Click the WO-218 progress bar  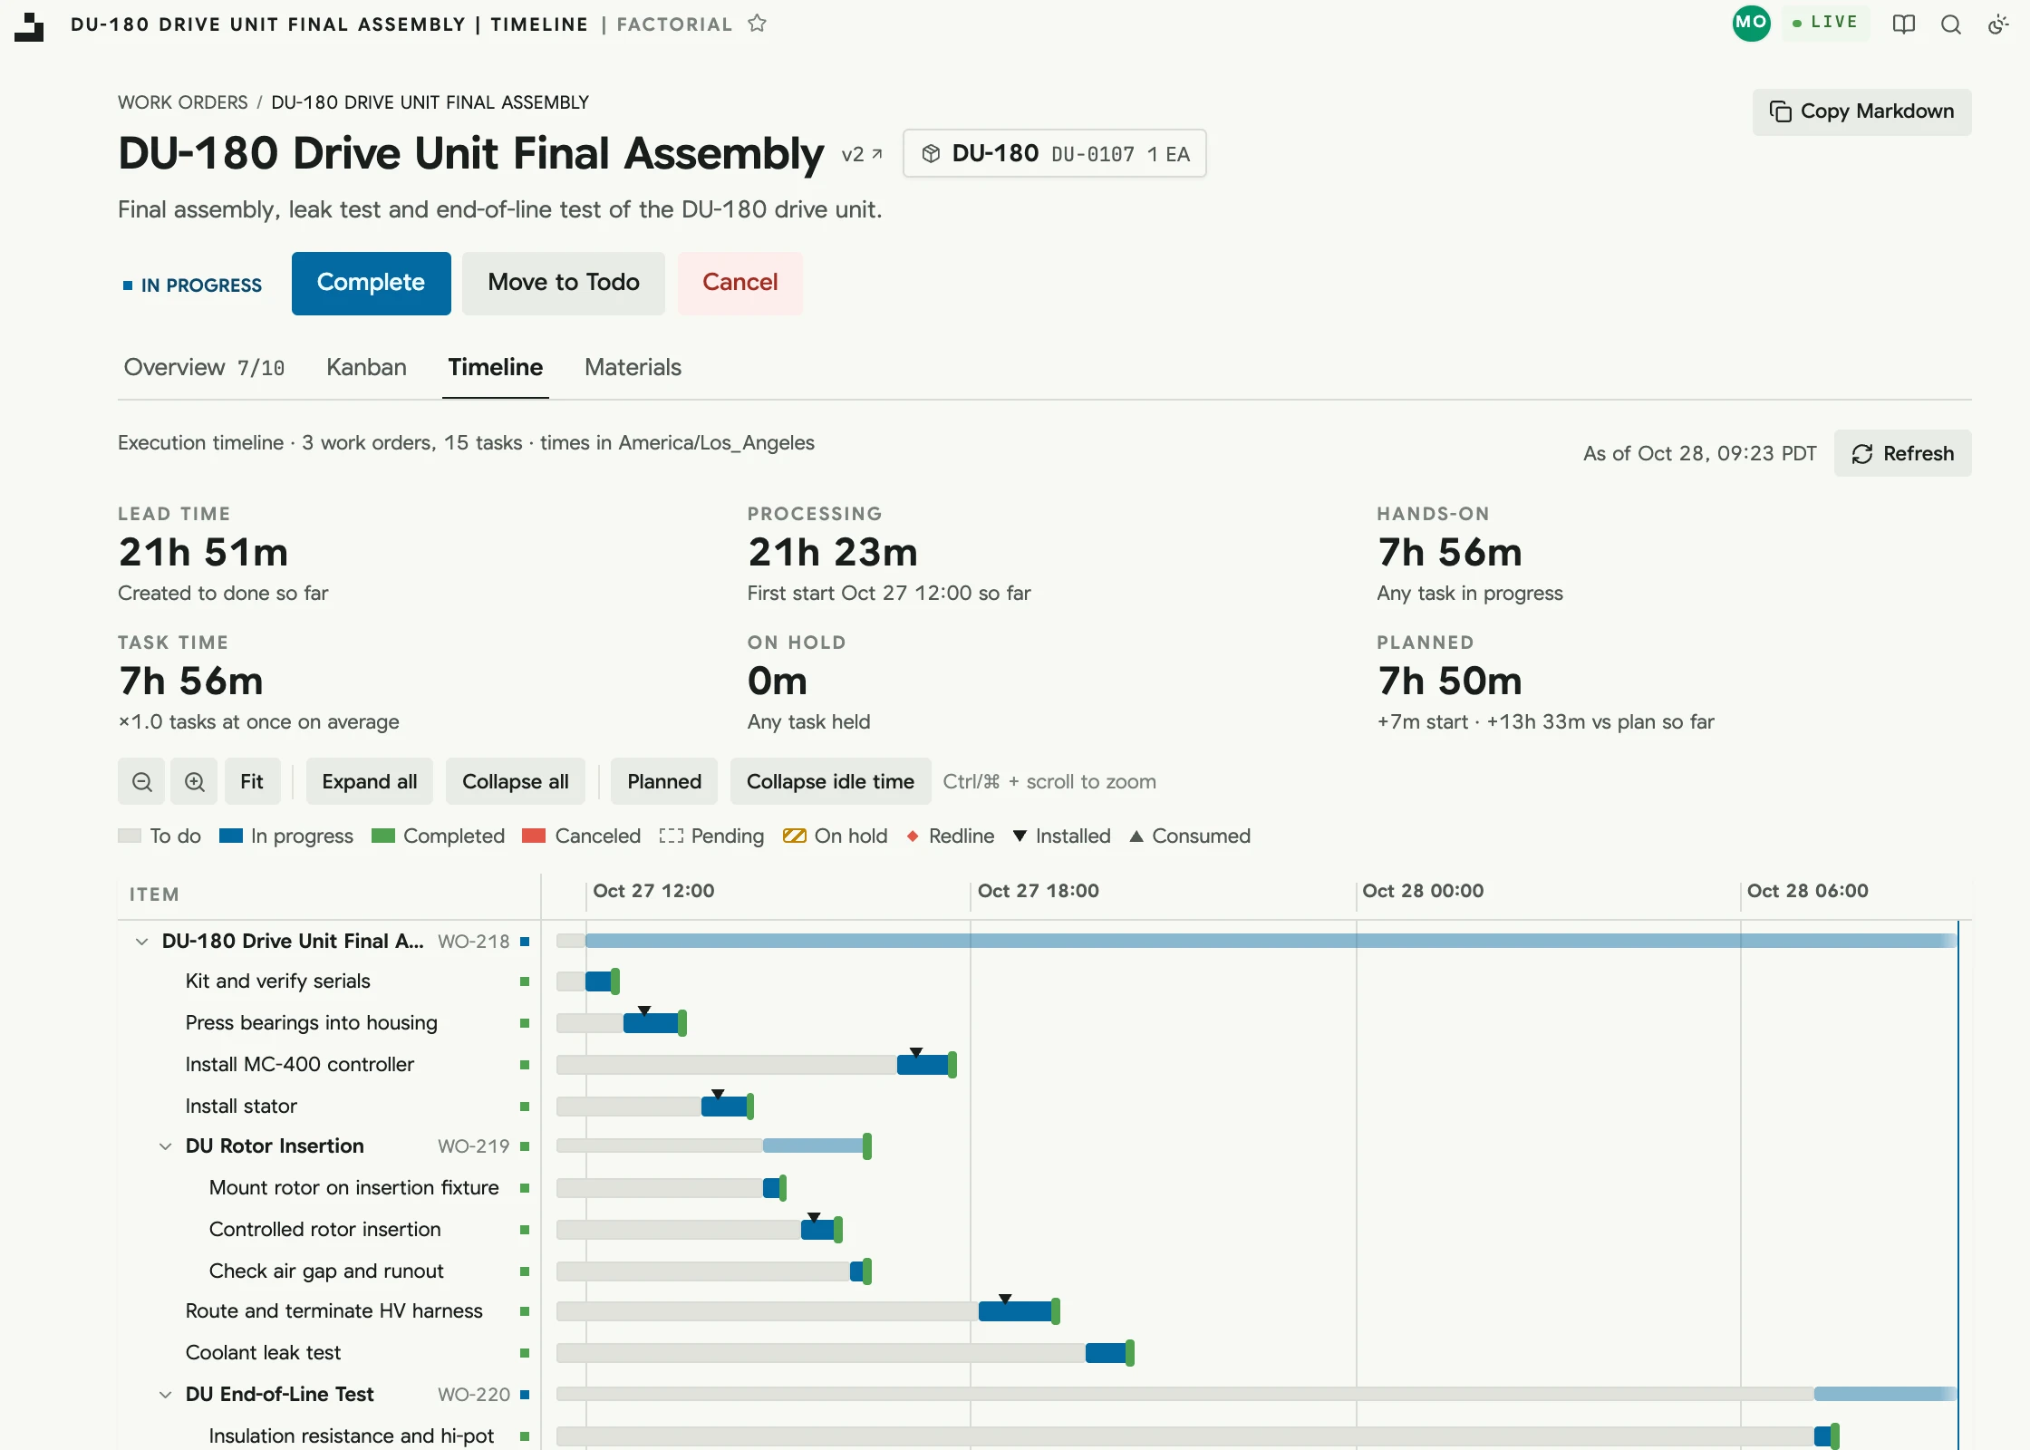[x=1271, y=942]
